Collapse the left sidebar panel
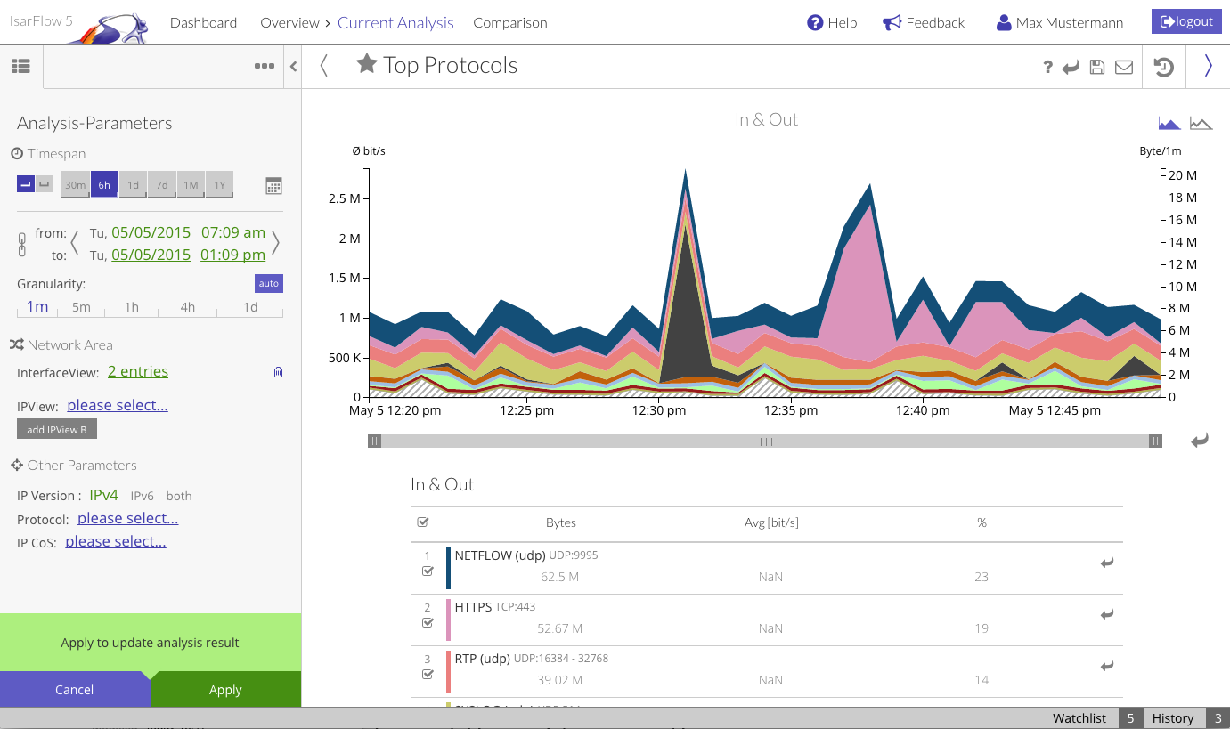 click(293, 66)
